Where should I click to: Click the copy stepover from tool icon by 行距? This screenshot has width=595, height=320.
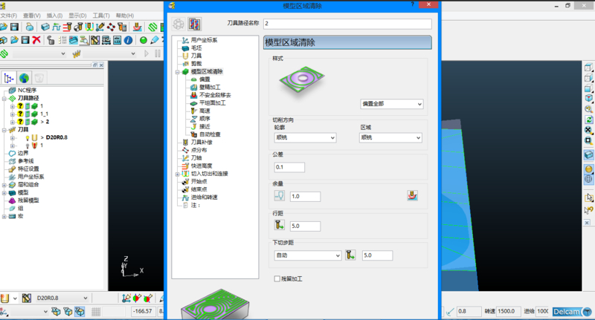tap(279, 226)
